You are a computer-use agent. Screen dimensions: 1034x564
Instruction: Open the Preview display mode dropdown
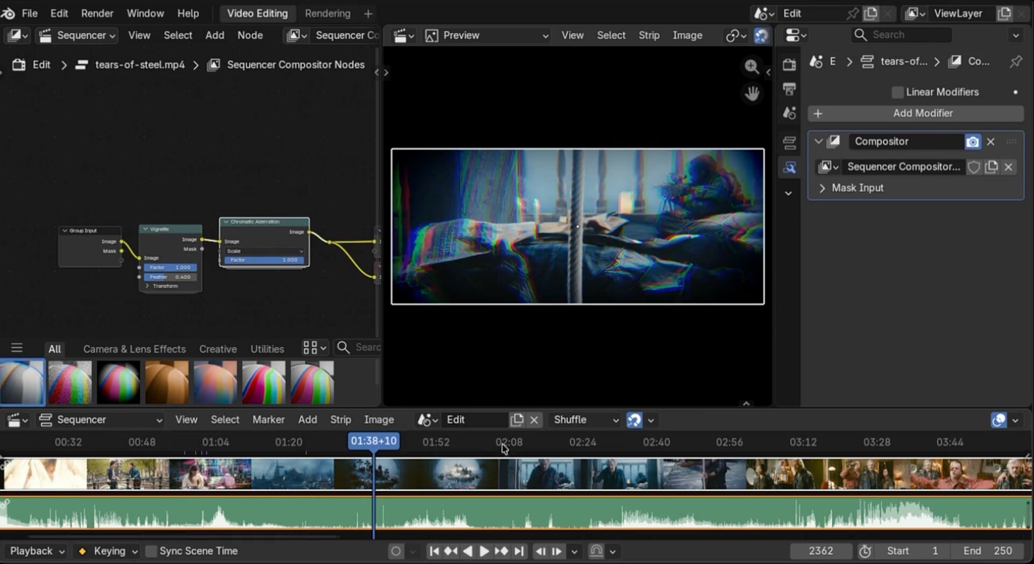click(487, 36)
